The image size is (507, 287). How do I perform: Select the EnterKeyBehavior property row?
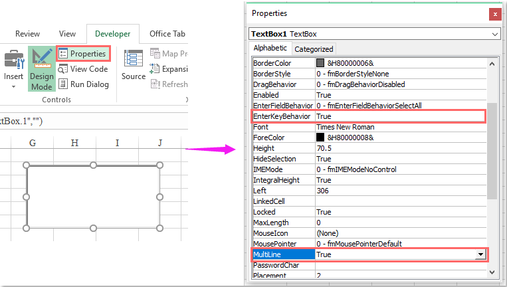[282, 116]
